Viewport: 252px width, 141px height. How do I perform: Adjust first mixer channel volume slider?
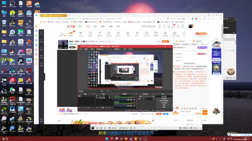point(122,100)
